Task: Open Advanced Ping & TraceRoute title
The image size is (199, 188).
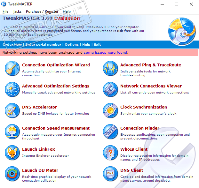Action: [x=151, y=65]
